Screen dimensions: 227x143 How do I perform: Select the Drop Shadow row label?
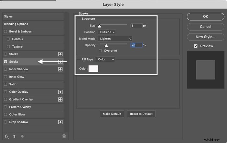pyautogui.click(x=18, y=122)
